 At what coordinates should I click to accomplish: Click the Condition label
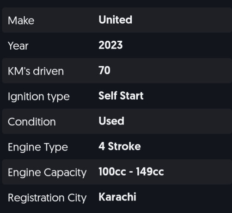pyautogui.click(x=32, y=122)
